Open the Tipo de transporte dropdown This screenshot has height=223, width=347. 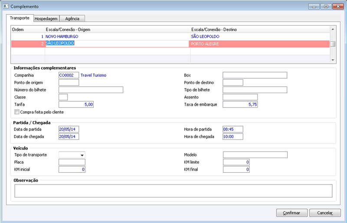click(x=72, y=155)
